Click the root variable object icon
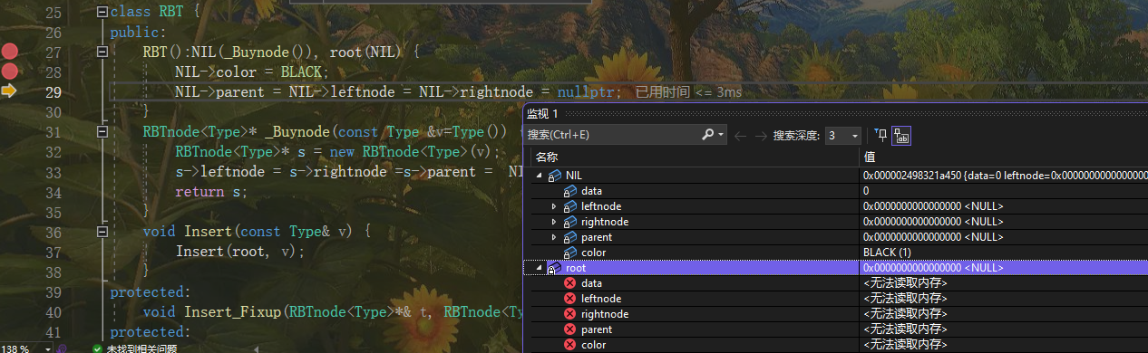The width and height of the screenshot is (1148, 353). [554, 269]
